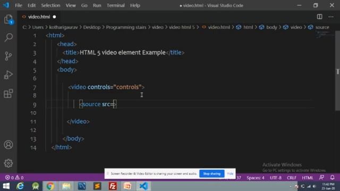Expand the source breadcrumb symbol

click(322, 27)
